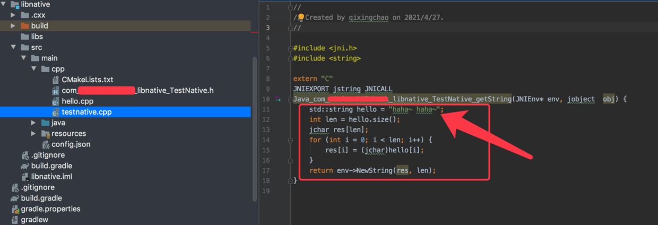
Task: Click the config.json file icon
Action: click(x=46, y=144)
